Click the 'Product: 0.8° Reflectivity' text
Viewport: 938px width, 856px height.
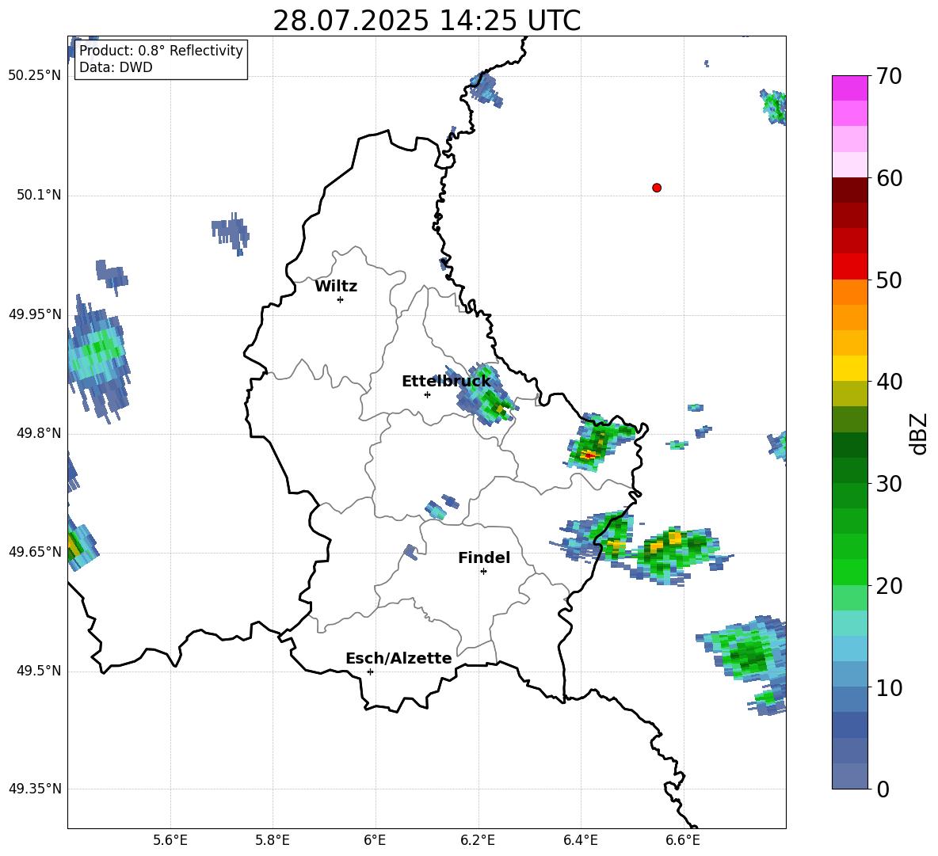click(161, 50)
